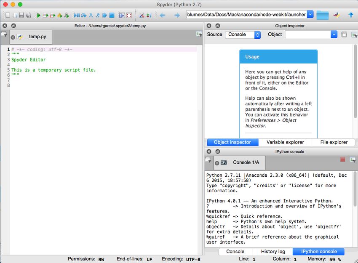Click debugger Step over icon
Viewport: 358px width, 263px height.
click(84, 15)
